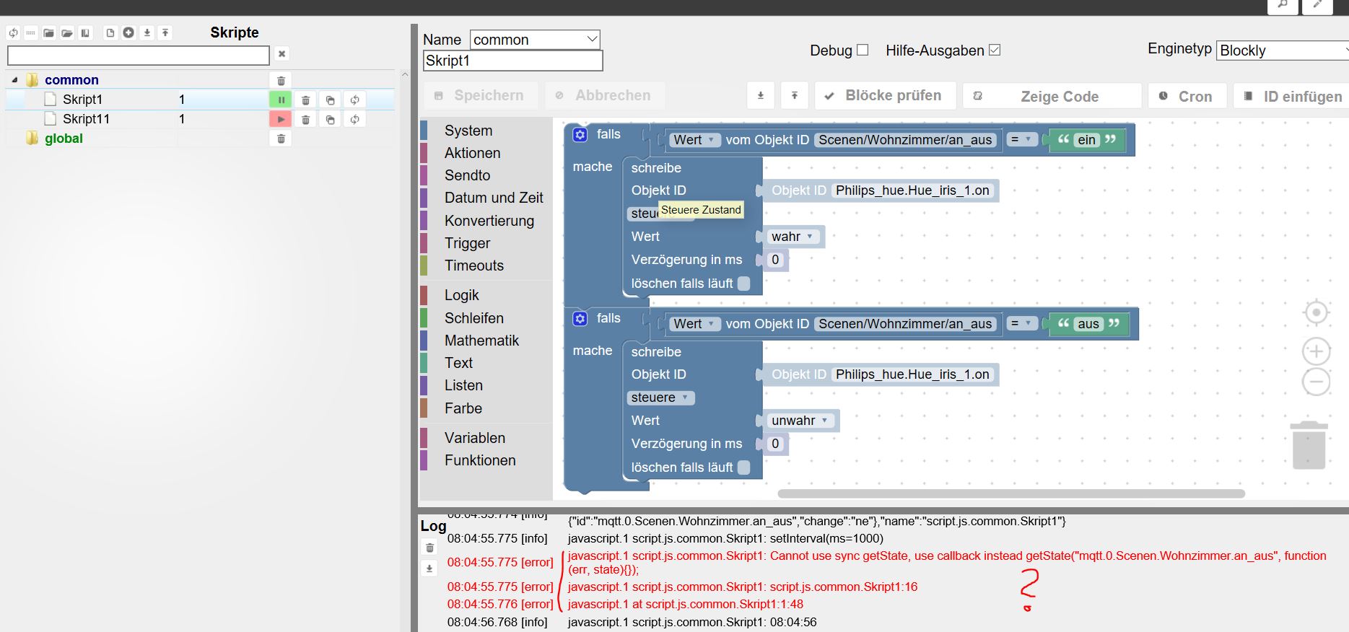Click the Abbrechen button
This screenshot has height=632, width=1349.
coord(605,96)
